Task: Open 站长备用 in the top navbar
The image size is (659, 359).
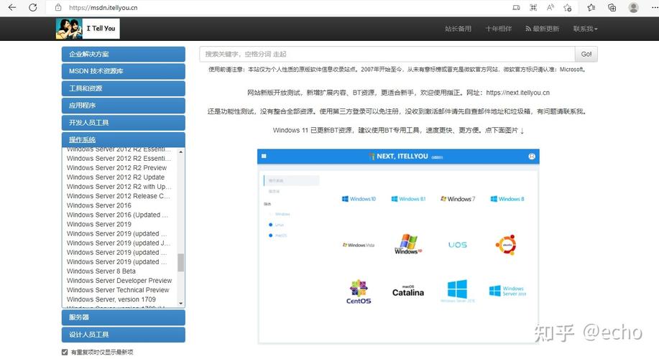Action: (458, 29)
